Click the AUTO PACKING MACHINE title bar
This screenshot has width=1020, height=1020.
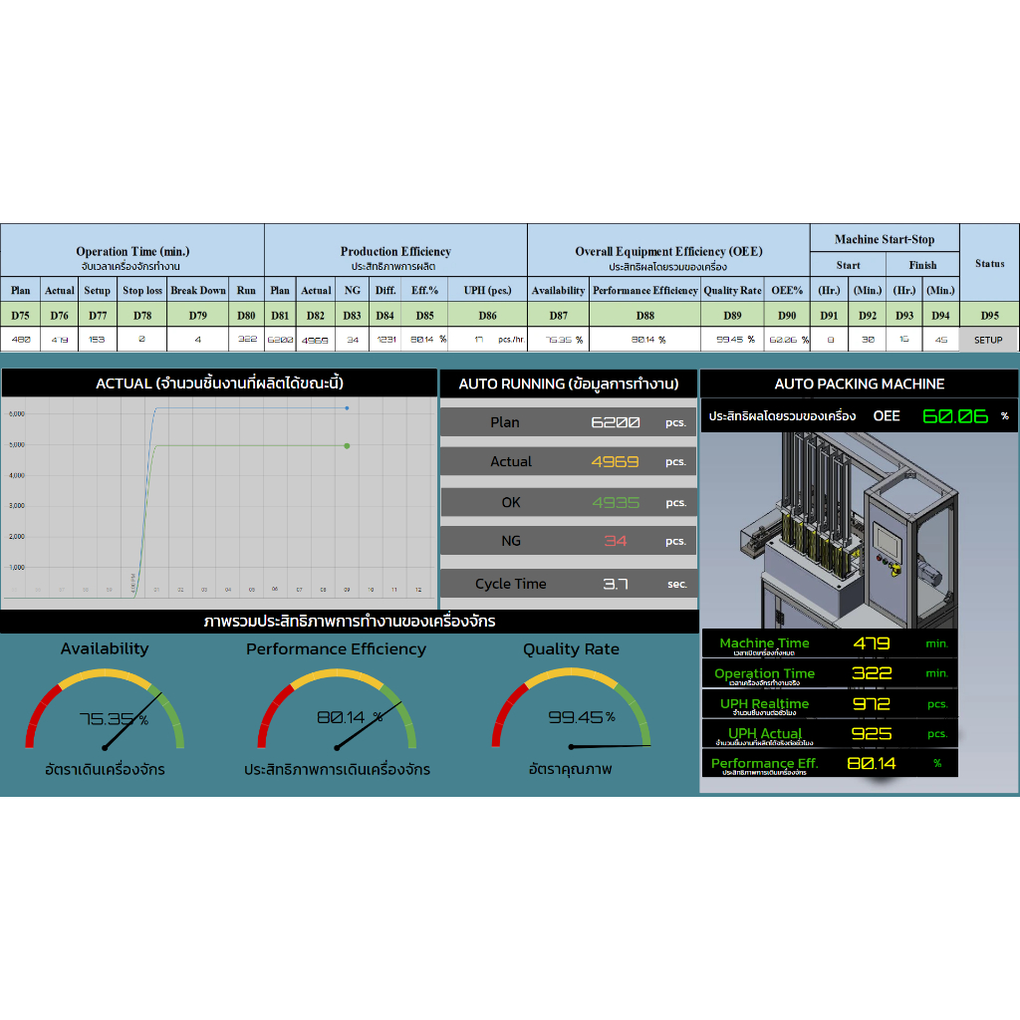point(859,383)
